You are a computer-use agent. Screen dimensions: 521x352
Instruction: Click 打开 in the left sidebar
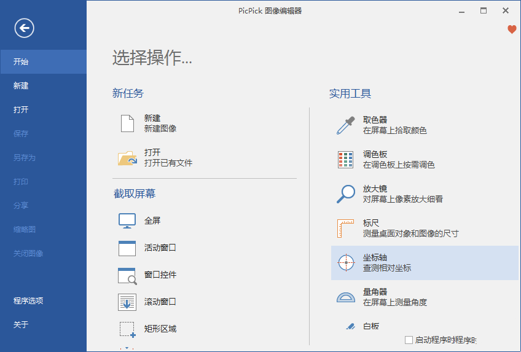click(21, 110)
